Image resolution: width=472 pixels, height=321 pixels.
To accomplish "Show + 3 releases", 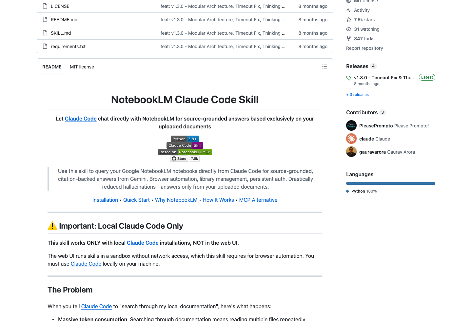I will [x=357, y=95].
